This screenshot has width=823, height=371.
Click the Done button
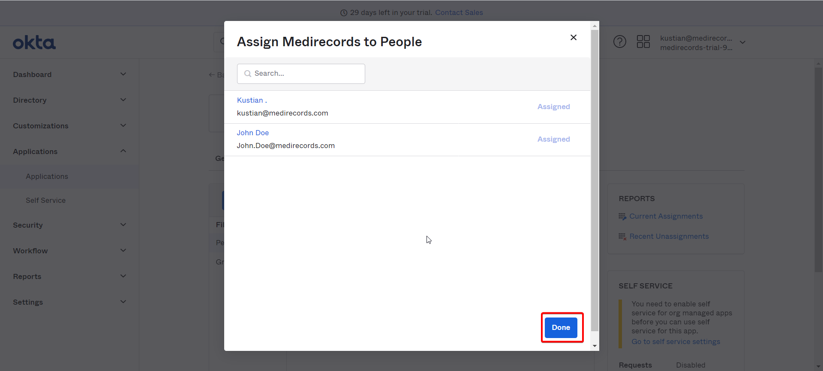tap(561, 327)
